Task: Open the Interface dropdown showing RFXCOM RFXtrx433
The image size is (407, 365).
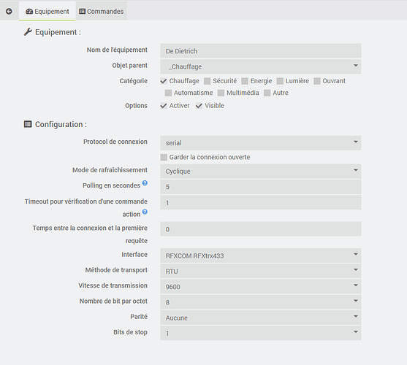Action: 261,255
